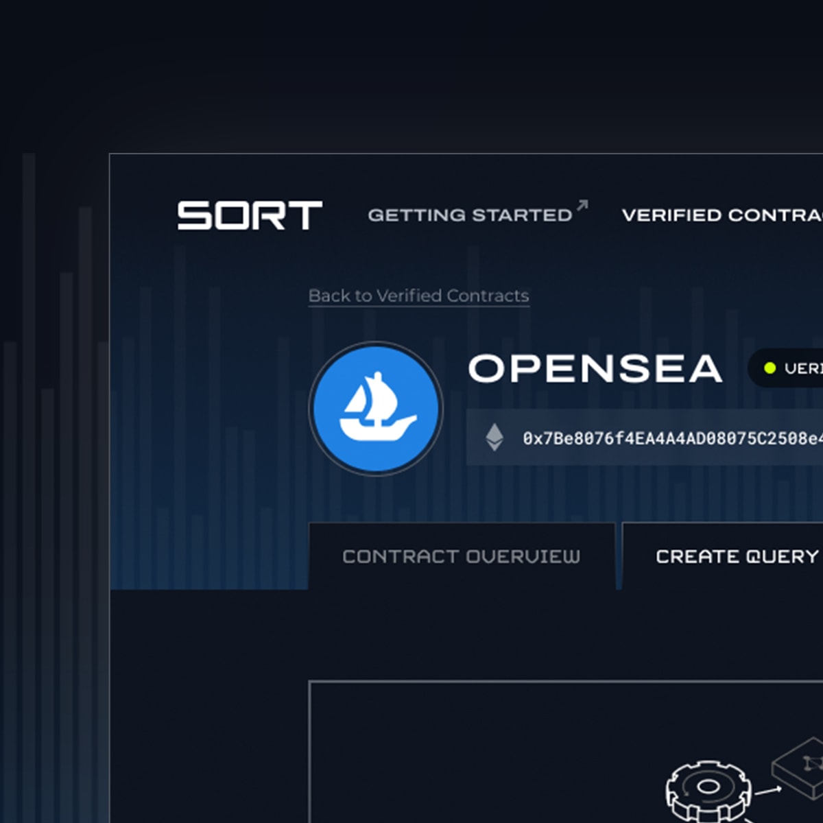This screenshot has width=823, height=823.
Task: Click the OPENSEA contract title
Action: click(x=595, y=369)
